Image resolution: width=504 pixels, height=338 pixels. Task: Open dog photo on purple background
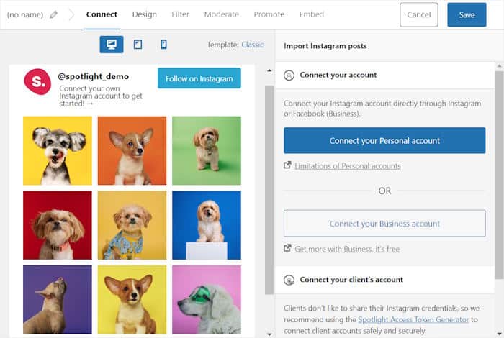coord(58,299)
